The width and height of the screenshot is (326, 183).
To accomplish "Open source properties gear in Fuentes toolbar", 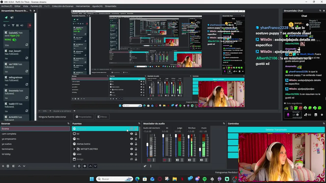I will pyautogui.click(x=85, y=166).
